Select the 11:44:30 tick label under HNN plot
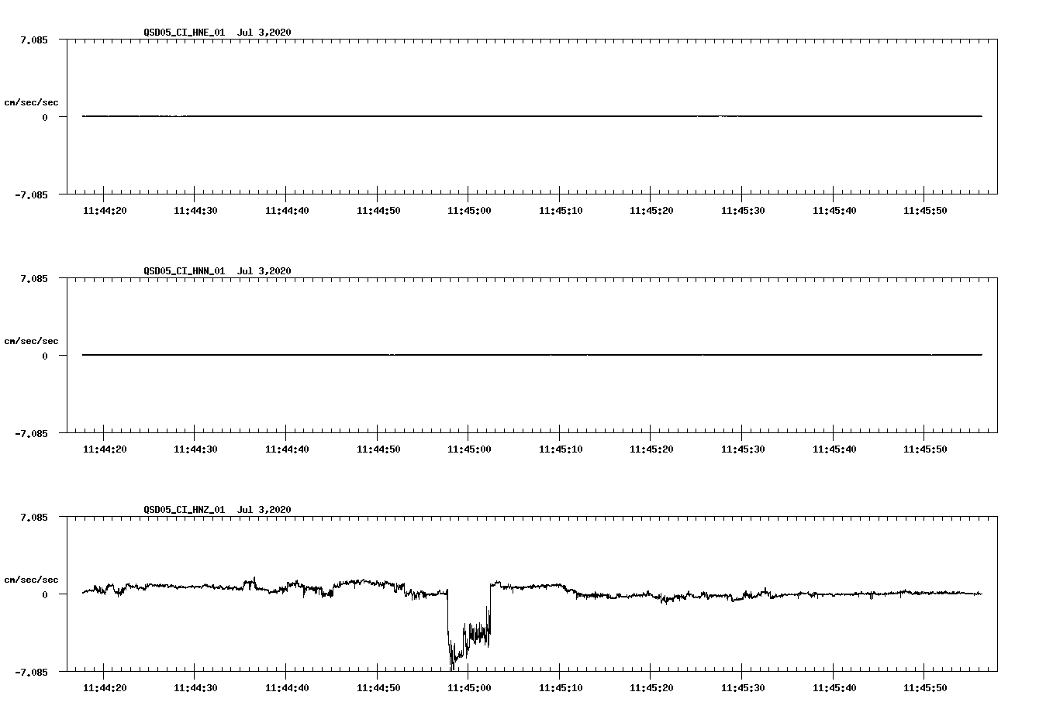The width and height of the screenshot is (1053, 716). point(195,449)
